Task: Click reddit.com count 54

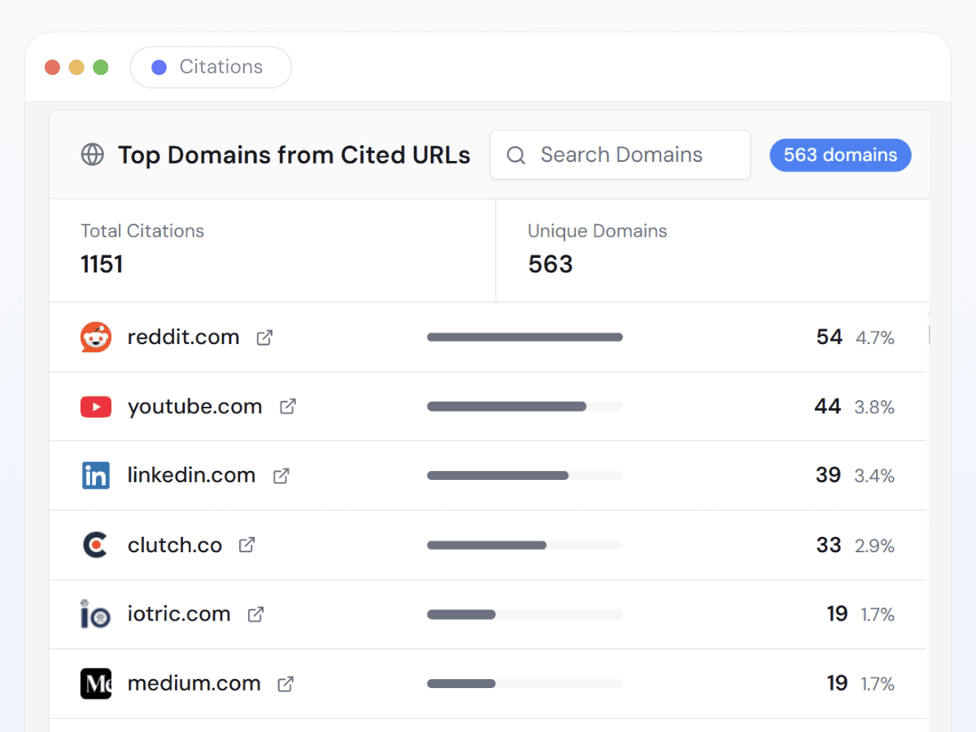Action: point(830,338)
